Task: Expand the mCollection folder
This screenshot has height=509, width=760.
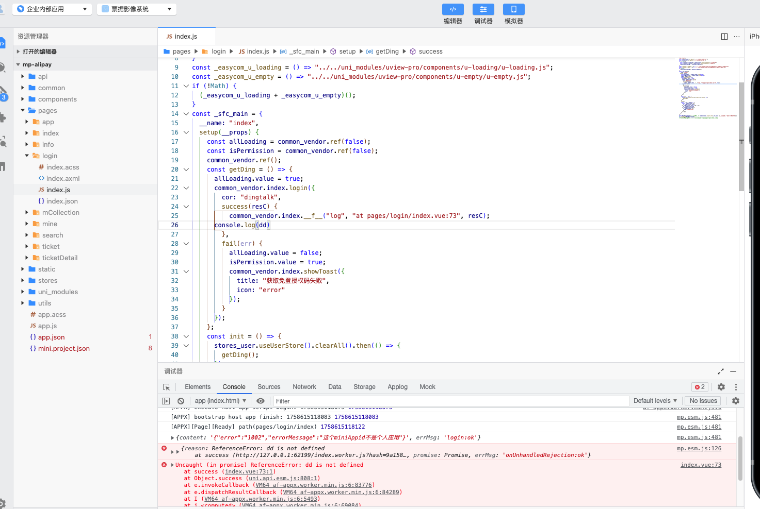Action: (x=60, y=213)
